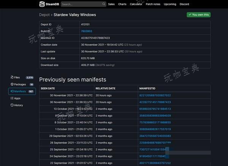Click the Manifests sidebar icon
The height and width of the screenshot is (166, 228).
12,91
